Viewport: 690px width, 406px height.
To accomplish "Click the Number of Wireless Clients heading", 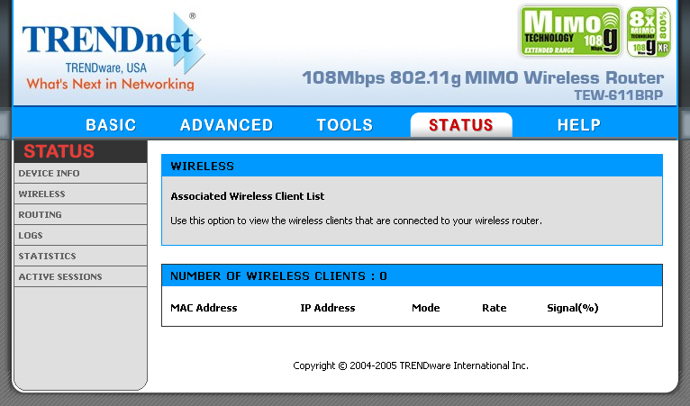I will pos(278,276).
